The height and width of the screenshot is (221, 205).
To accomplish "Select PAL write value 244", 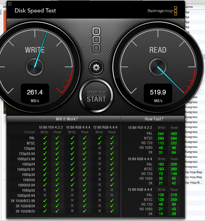I will pos(161,134).
